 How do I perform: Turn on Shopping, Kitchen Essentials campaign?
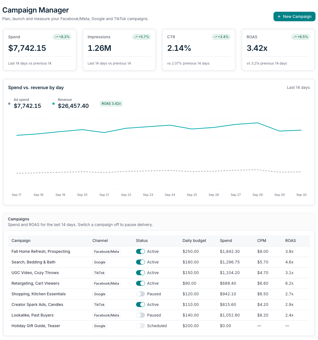point(141,294)
